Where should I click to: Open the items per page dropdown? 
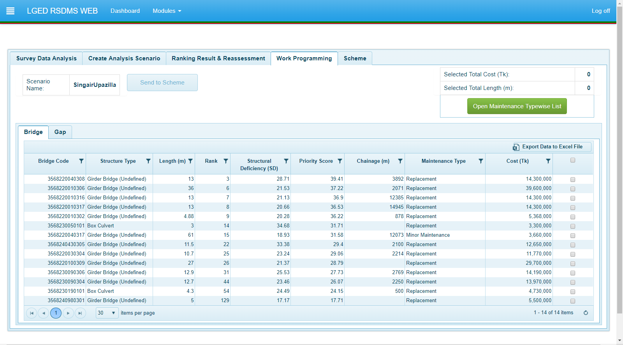(107, 313)
